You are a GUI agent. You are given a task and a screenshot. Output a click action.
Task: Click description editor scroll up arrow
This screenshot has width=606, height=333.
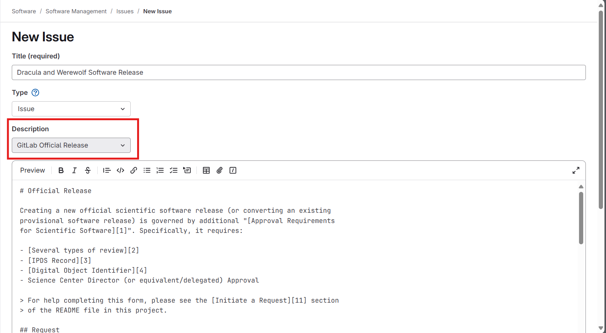pyautogui.click(x=581, y=186)
